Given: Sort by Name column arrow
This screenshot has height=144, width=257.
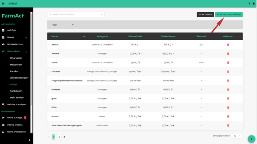Looking at the screenshot, I should click(x=84, y=36).
